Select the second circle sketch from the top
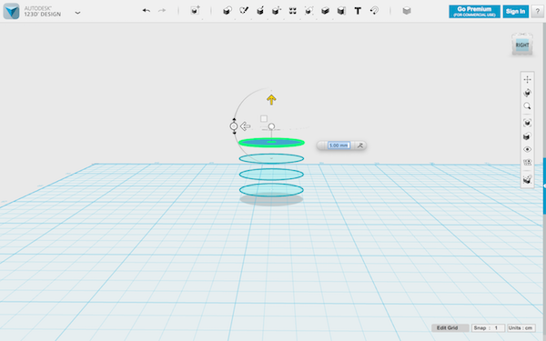 point(271,158)
